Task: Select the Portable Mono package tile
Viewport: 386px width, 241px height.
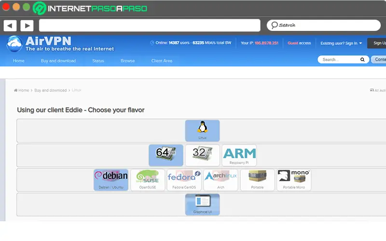Action: click(x=294, y=180)
